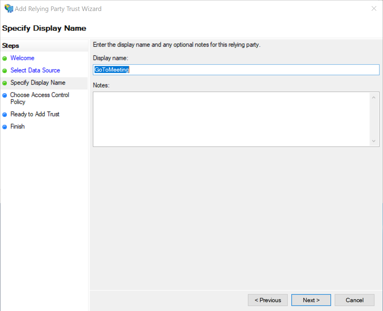Viewport: 383px width, 311px height.
Task: Click the green bullet beside Specify Display Name
Action: [5, 83]
